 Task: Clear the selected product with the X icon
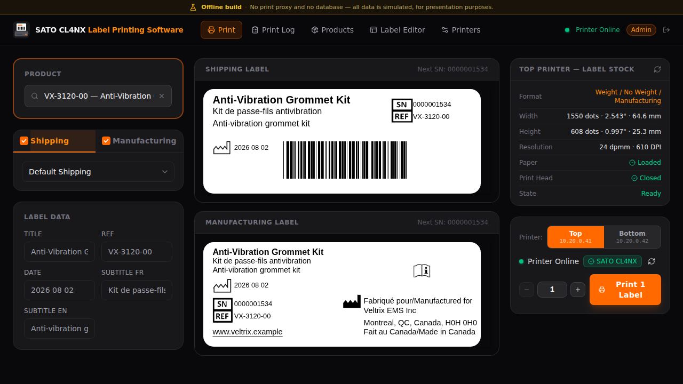point(162,96)
